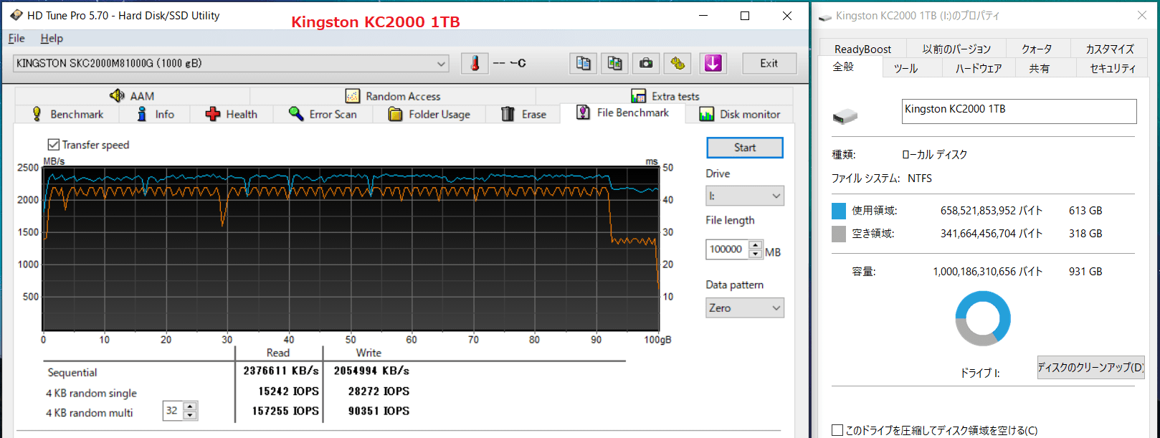The height and width of the screenshot is (438, 1160).
Task: Click the purple download arrow icon
Action: (713, 63)
